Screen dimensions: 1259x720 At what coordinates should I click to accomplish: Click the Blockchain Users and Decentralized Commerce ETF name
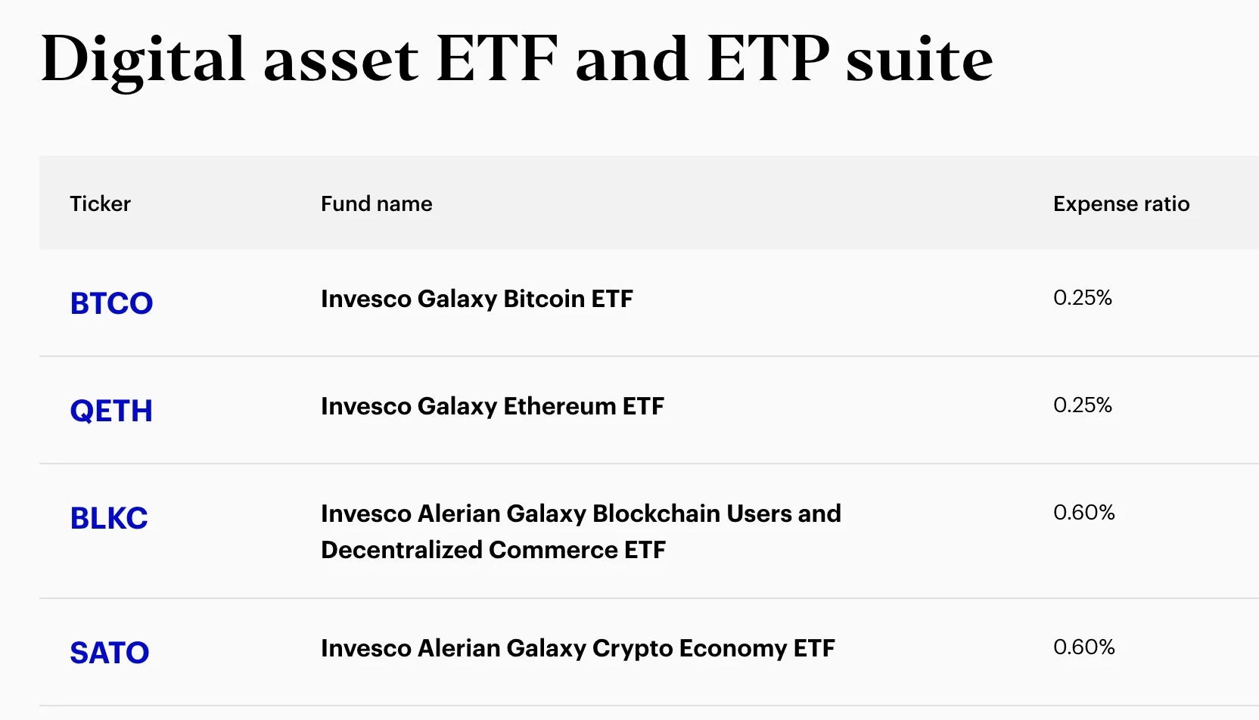click(580, 532)
